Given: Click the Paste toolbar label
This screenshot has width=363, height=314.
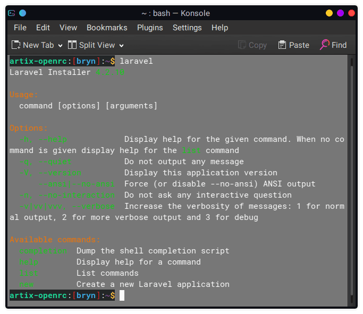Looking at the screenshot, I should [299, 45].
